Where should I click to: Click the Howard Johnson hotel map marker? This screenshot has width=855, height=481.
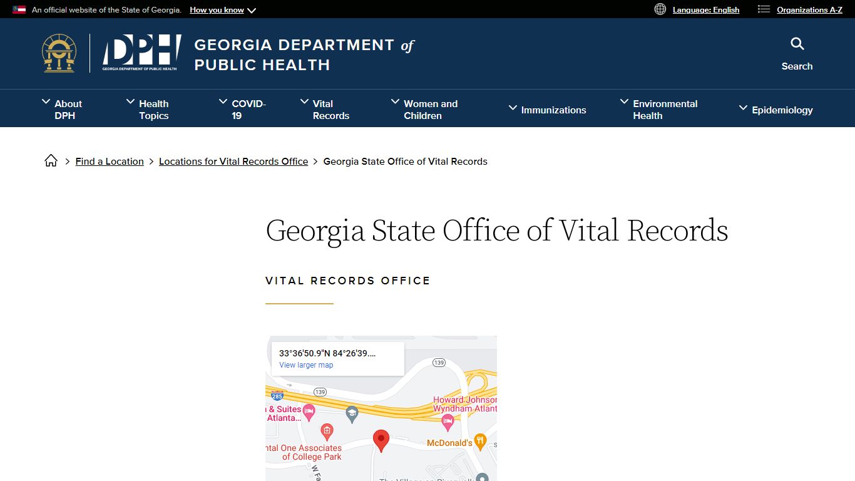pos(448,423)
